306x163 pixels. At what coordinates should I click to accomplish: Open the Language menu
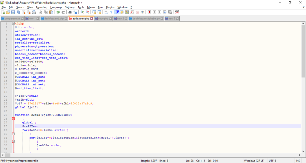(56, 7)
